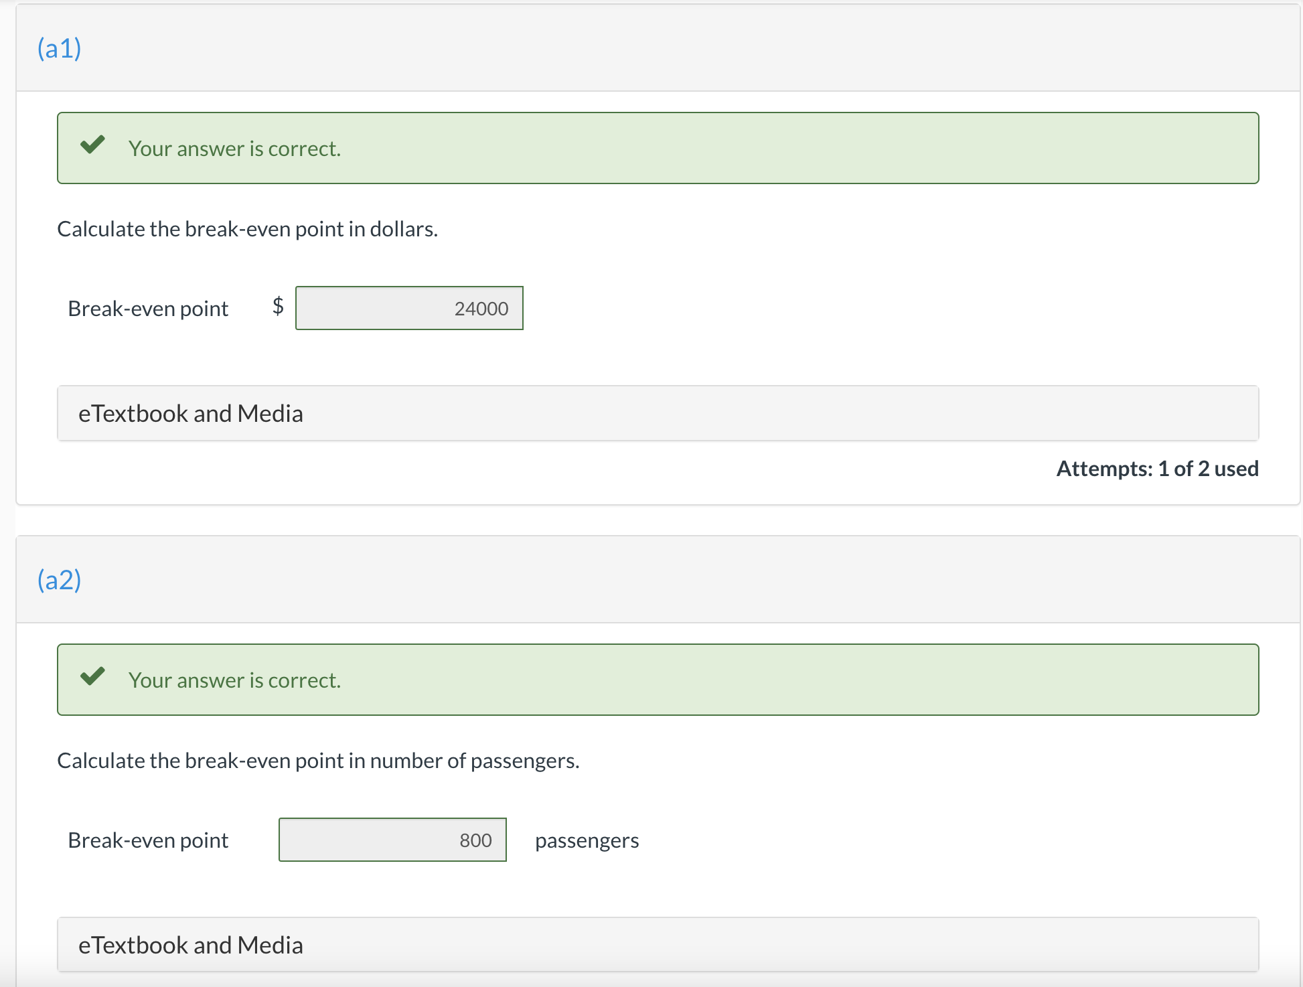Click 'Your answer is correct.' message in a1
Image resolution: width=1303 pixels, height=987 pixels.
(x=234, y=149)
